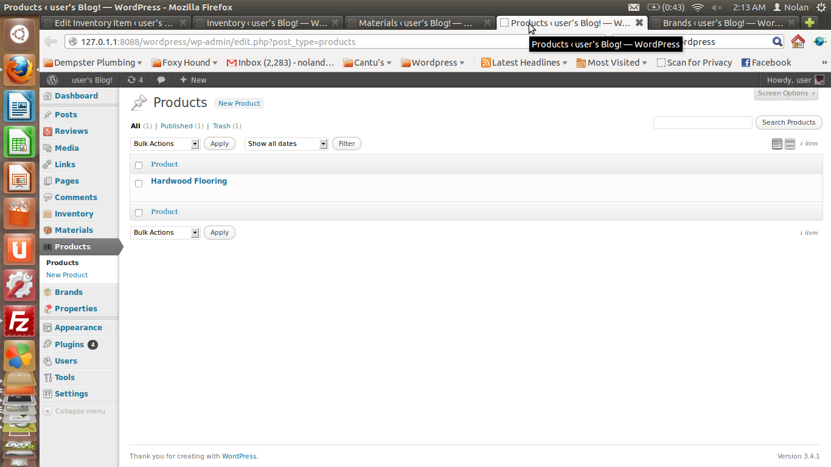Check the Hardwood Flooring row checkbox

pos(139,183)
